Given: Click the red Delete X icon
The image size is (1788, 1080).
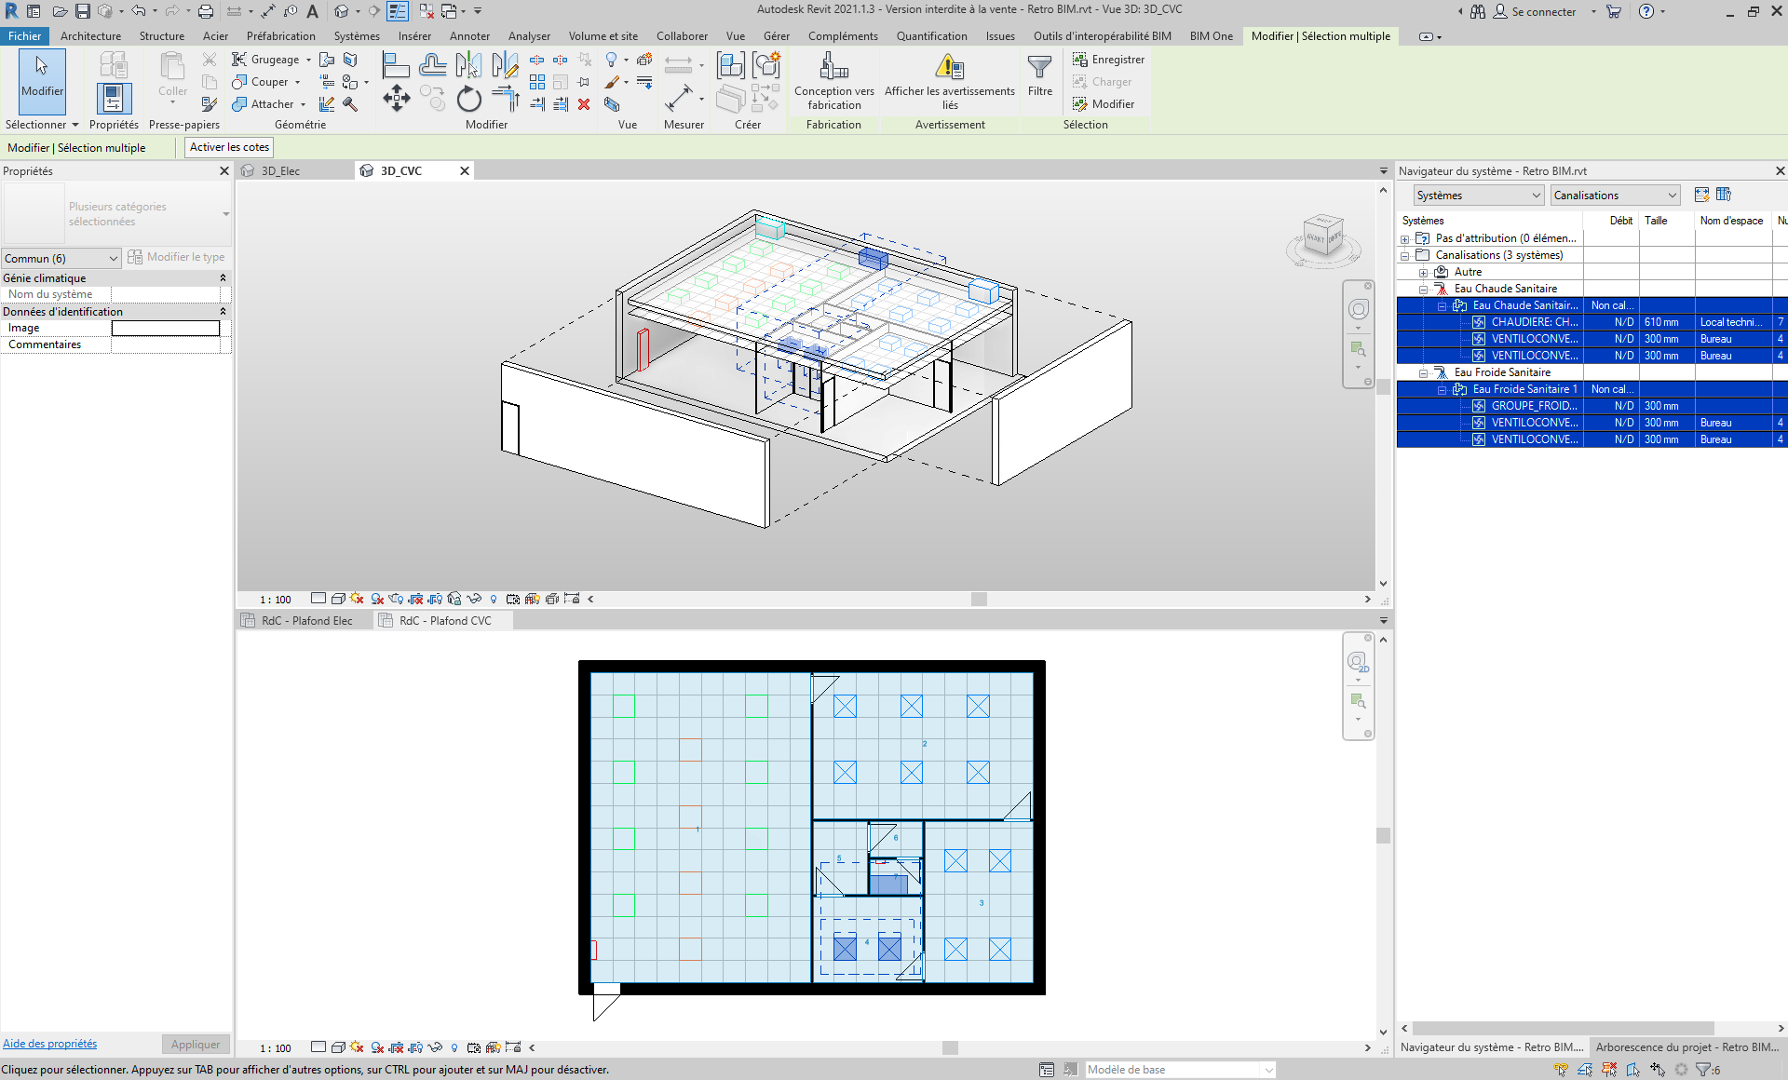Looking at the screenshot, I should (584, 104).
